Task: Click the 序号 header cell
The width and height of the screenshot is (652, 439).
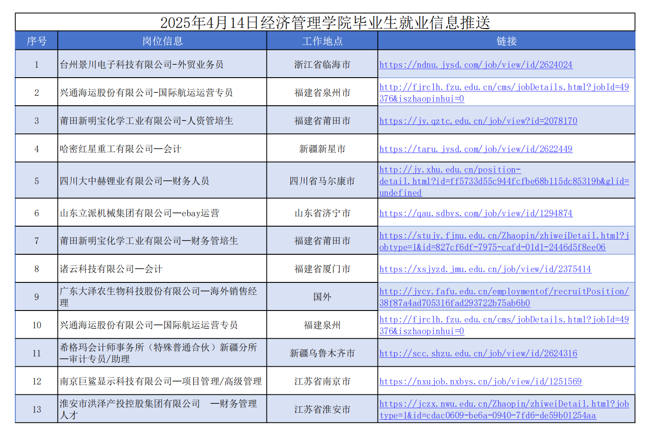Action: pyautogui.click(x=37, y=41)
